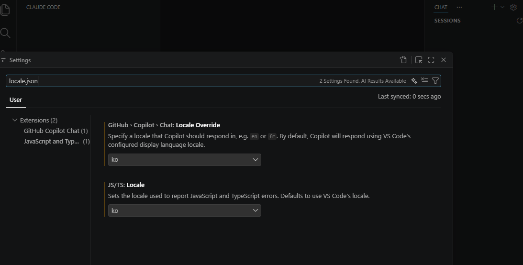Image resolution: width=523 pixels, height=265 pixels.
Task: Switch to the CHAT tab
Action: (441, 7)
